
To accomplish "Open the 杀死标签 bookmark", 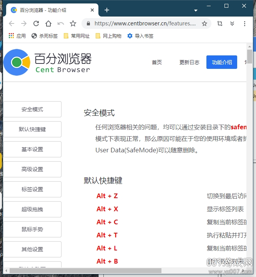I will (x=45, y=36).
